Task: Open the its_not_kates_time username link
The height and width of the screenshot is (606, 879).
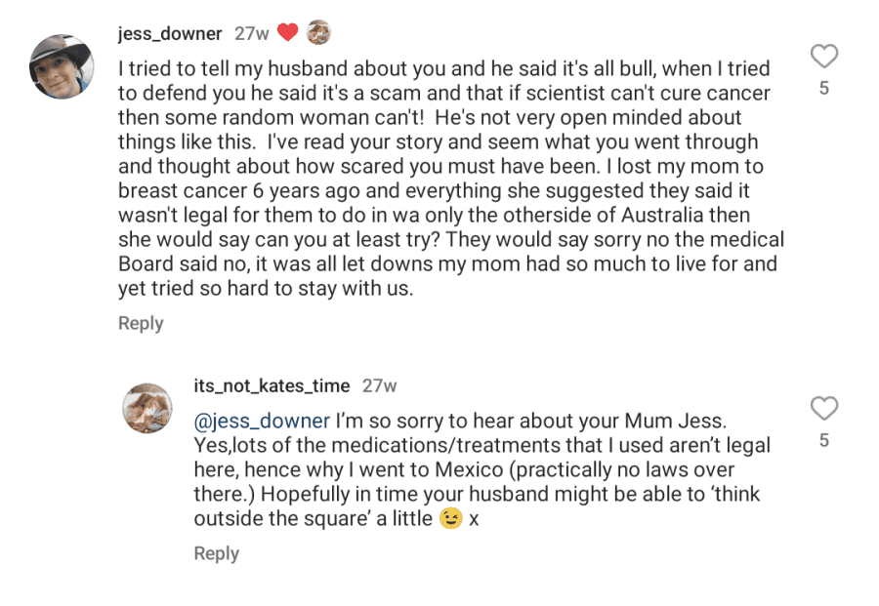Action: point(272,385)
